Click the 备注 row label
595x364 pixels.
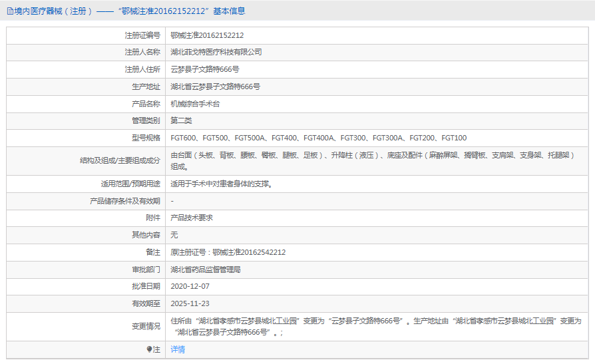pos(153,252)
